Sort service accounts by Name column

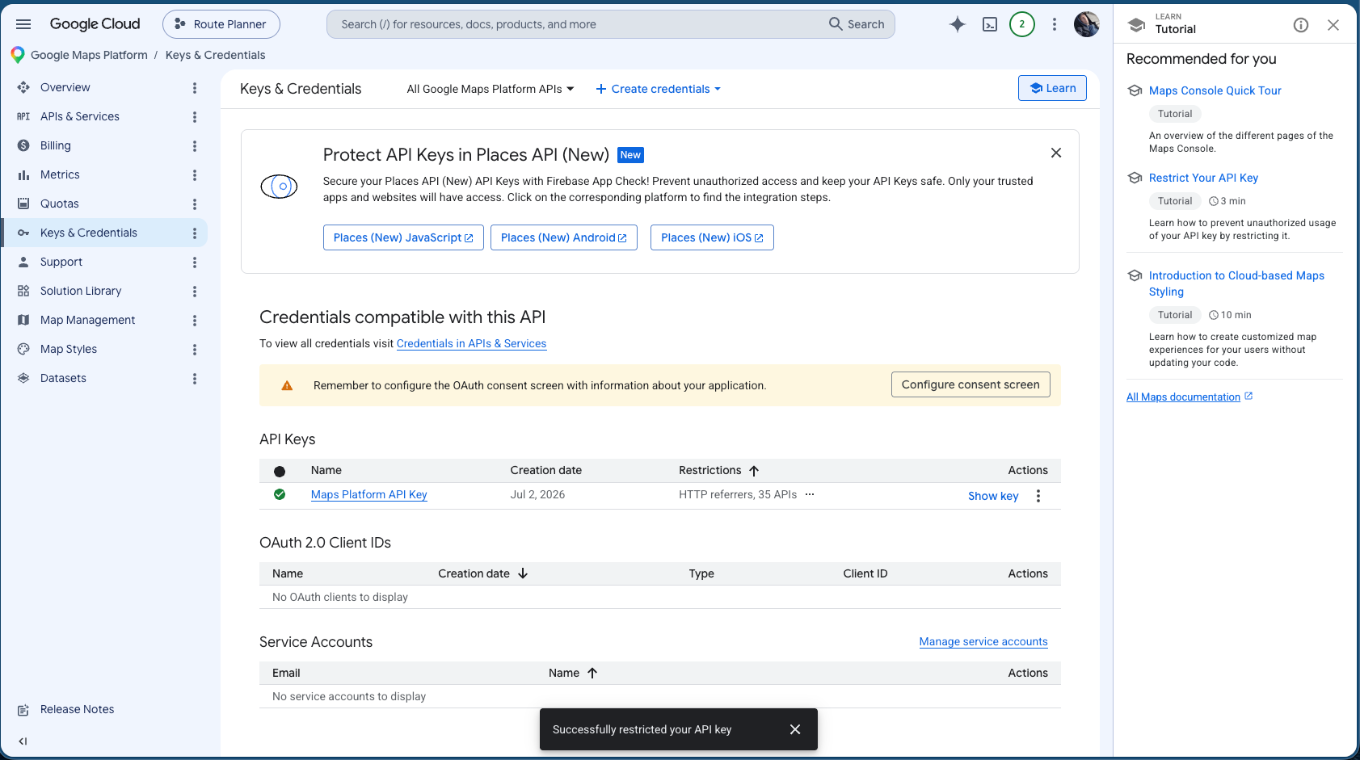[573, 673]
